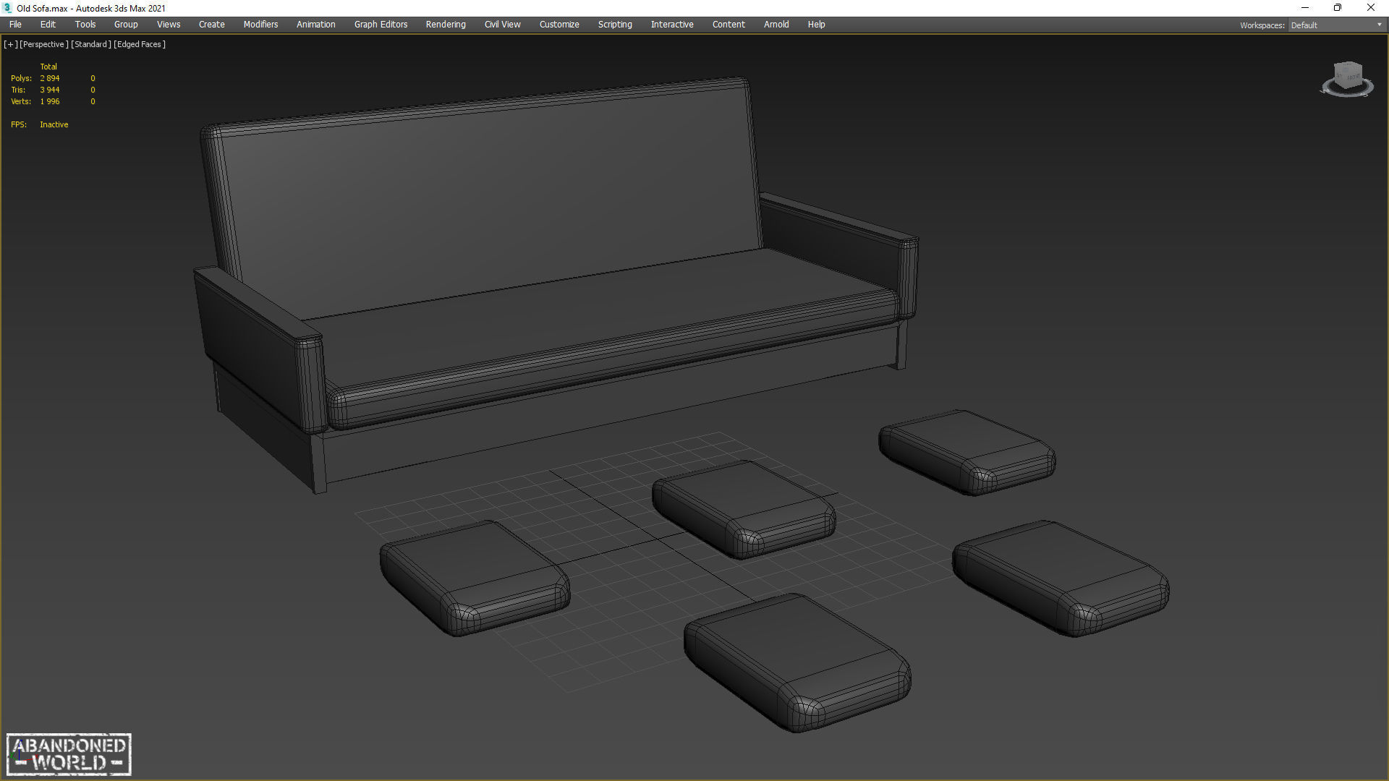This screenshot has height=781, width=1389.
Task: Open the Content menu
Action: click(729, 25)
